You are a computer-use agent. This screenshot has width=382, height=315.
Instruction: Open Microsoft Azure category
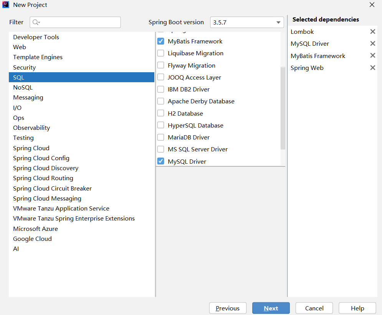(x=81, y=229)
